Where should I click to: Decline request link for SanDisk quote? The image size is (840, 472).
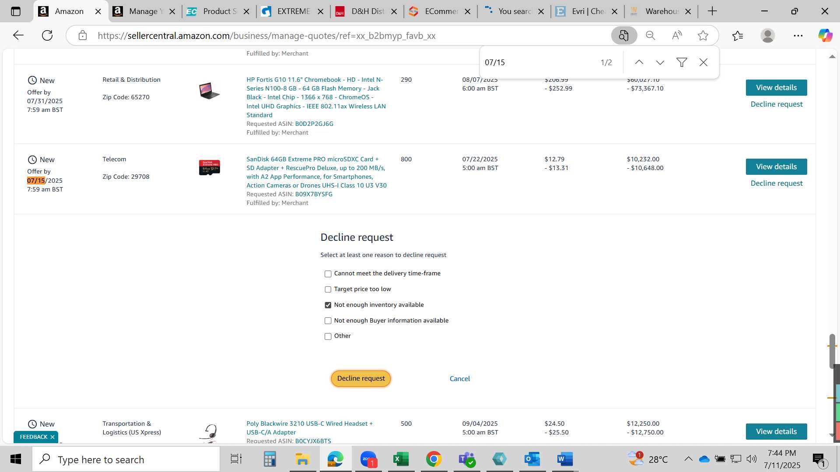point(777,183)
